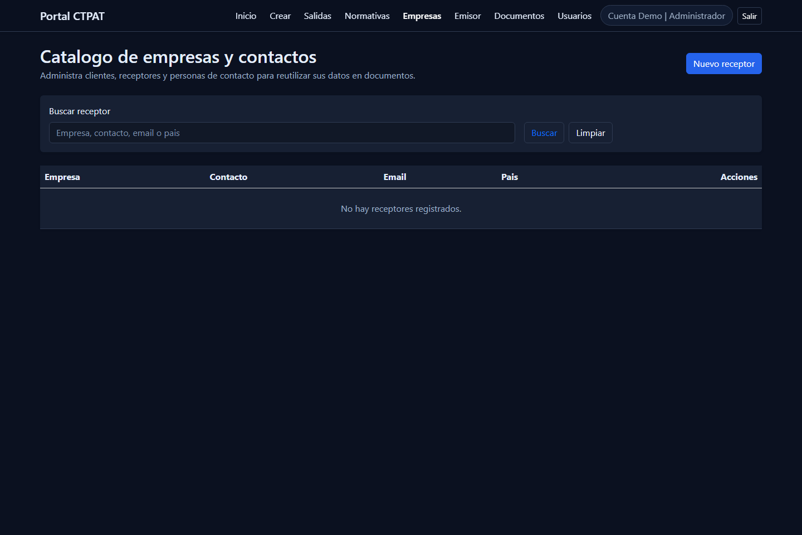The width and height of the screenshot is (802, 535).
Task: Select the Empresas nav item
Action: pos(422,16)
